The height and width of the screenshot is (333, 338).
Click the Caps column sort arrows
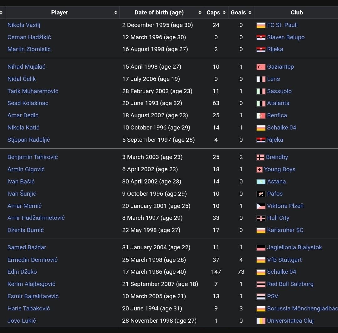(224, 13)
